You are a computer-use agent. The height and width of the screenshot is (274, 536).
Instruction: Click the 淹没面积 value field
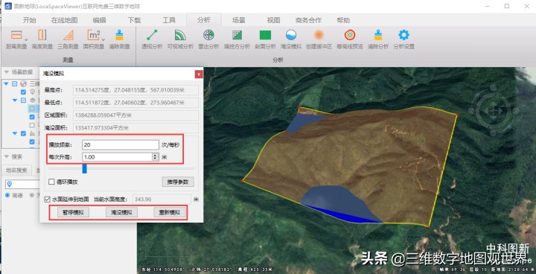pos(136,128)
